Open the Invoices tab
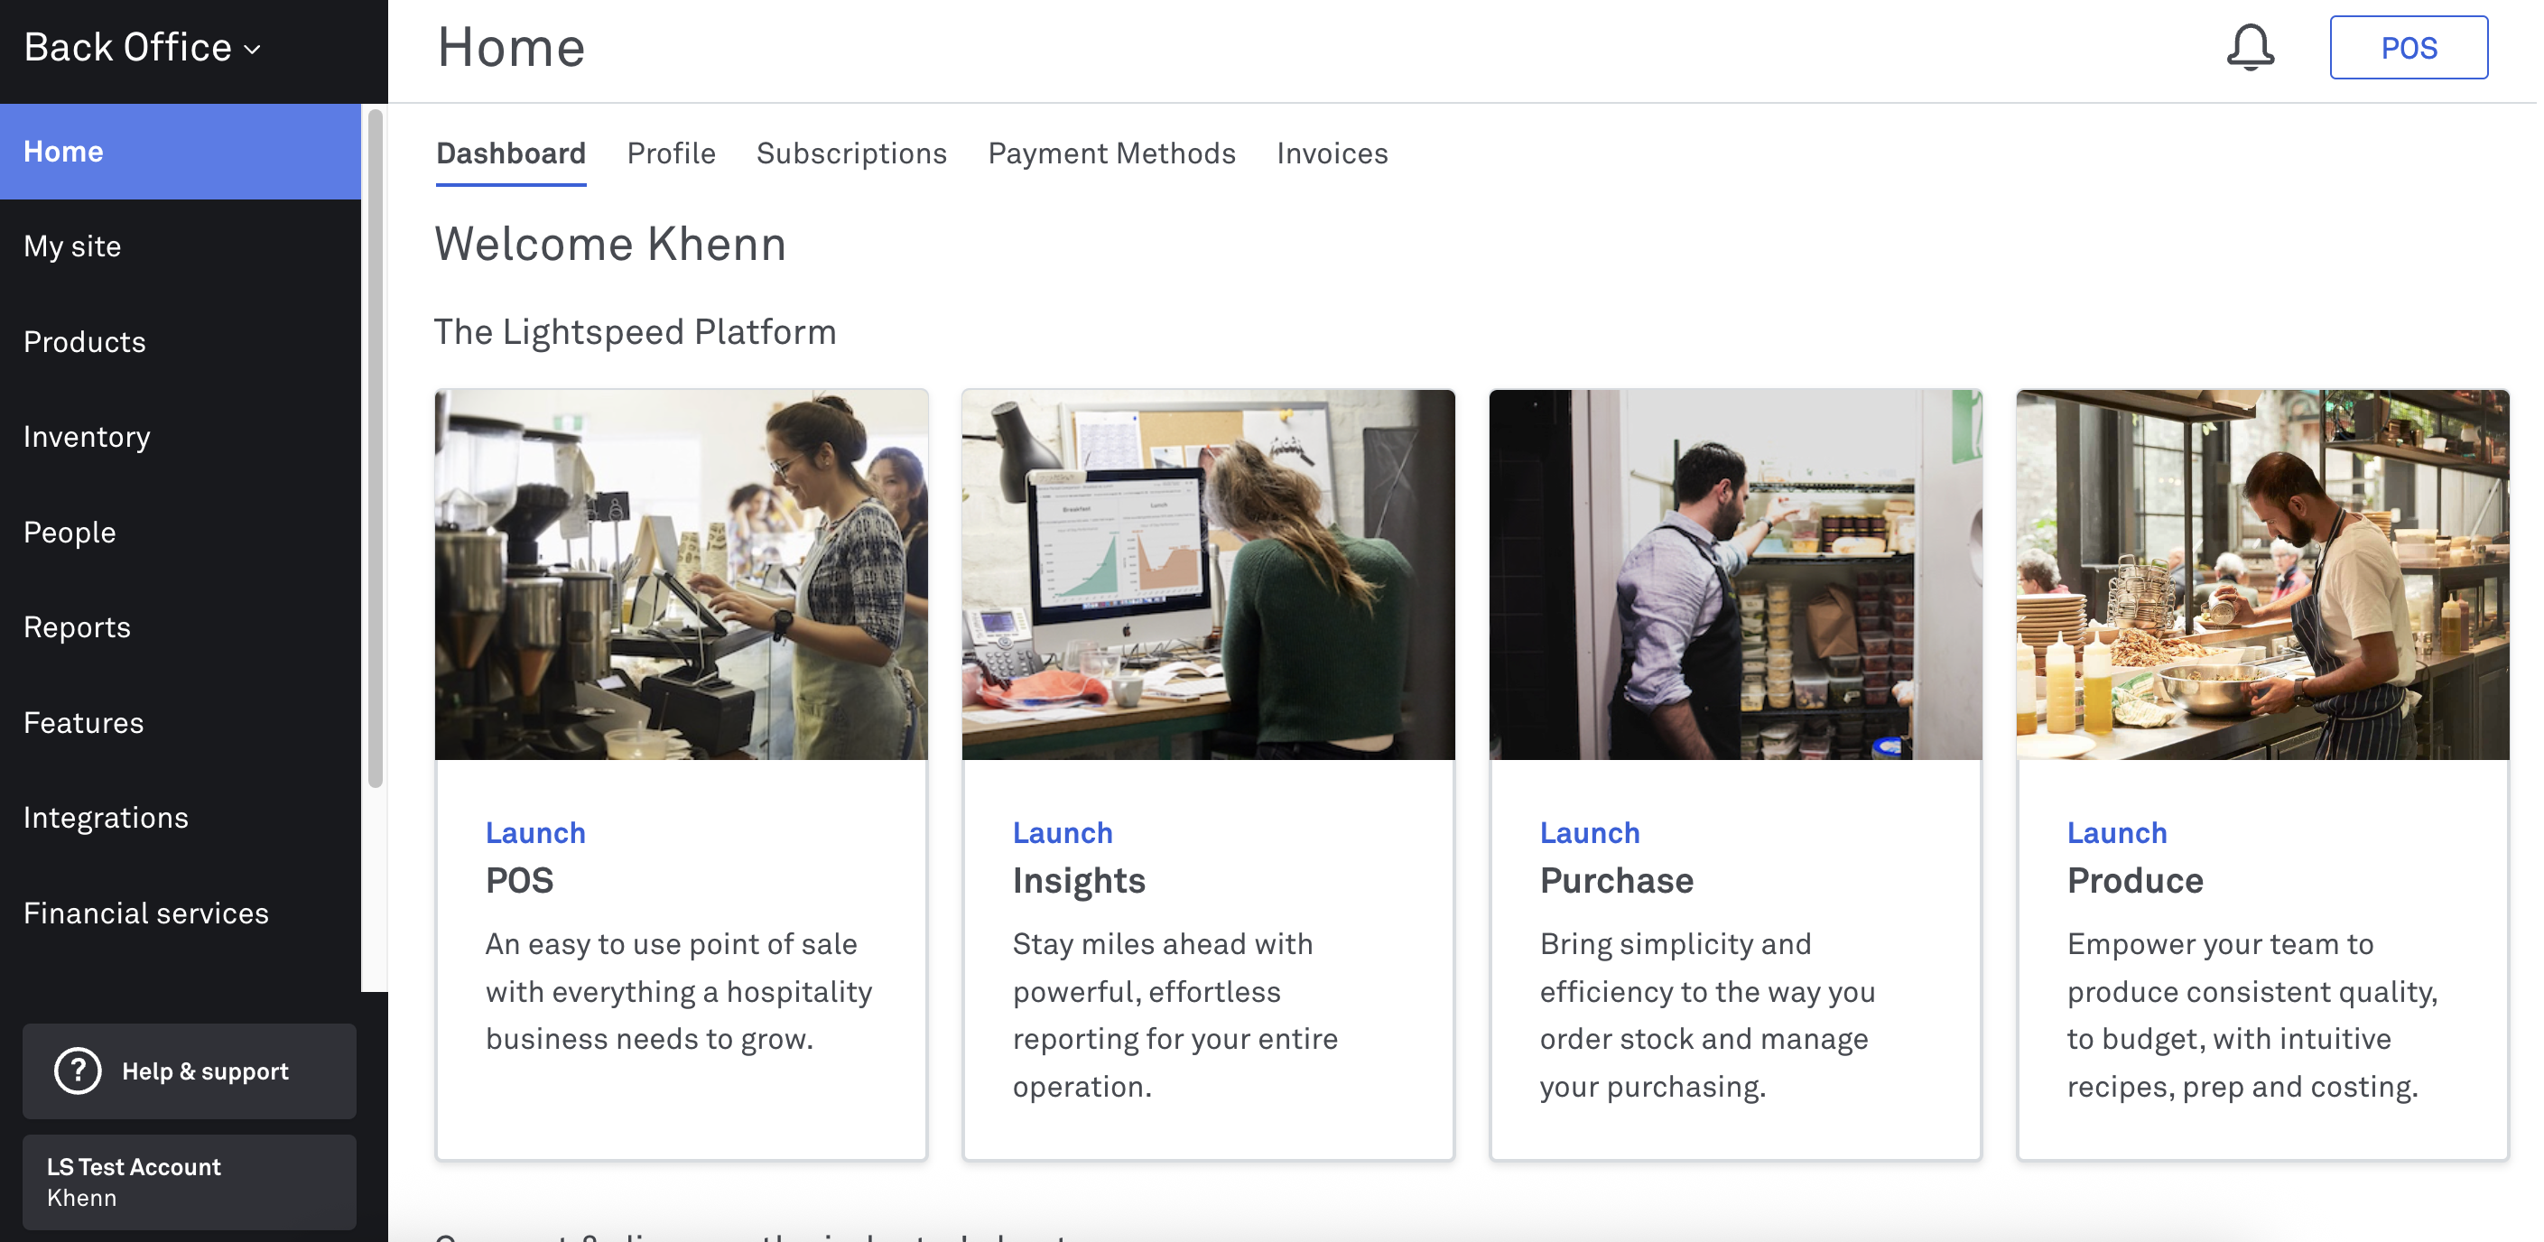This screenshot has width=2544, height=1242. (1332, 153)
